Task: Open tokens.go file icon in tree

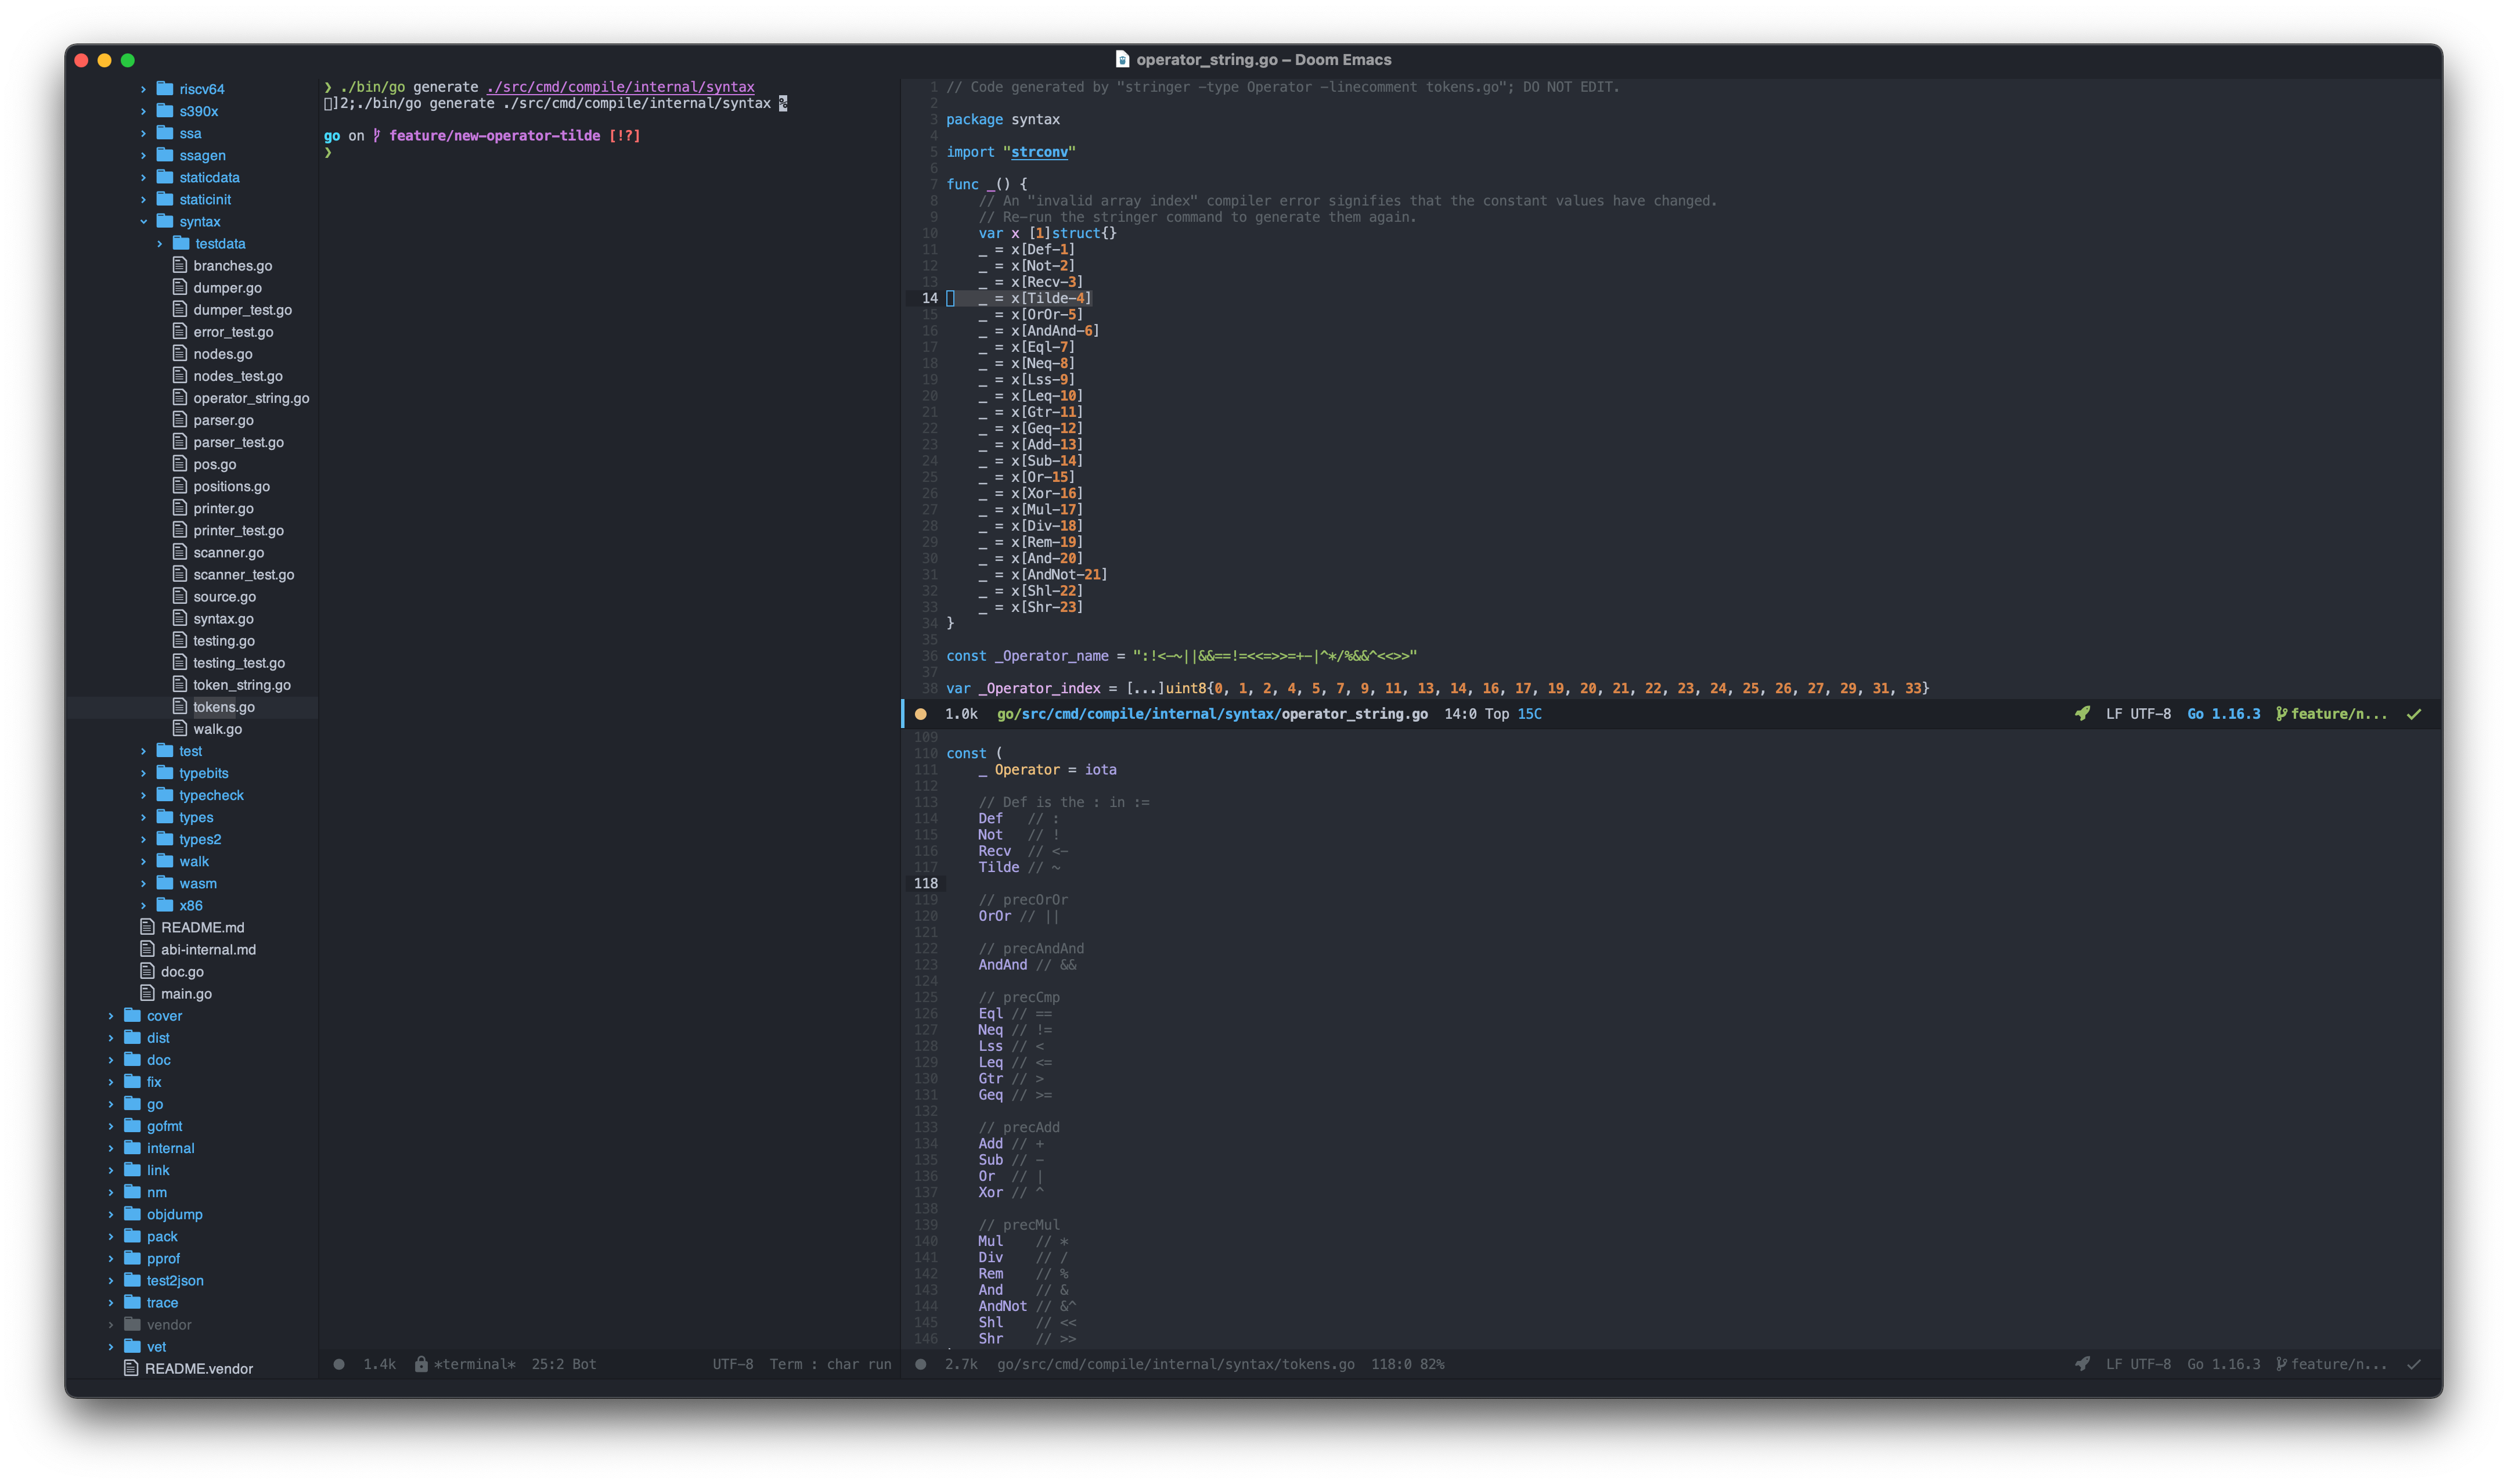Action: 180,707
